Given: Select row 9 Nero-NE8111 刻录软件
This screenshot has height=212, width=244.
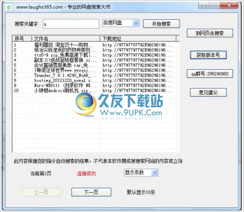Looking at the screenshot, I should [x=96, y=86].
